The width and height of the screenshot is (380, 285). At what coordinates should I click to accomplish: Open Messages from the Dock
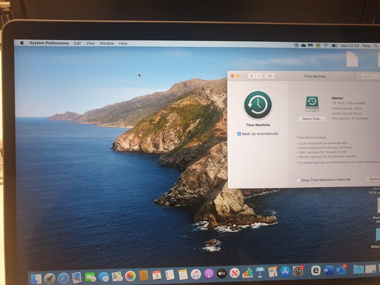[x=104, y=277]
